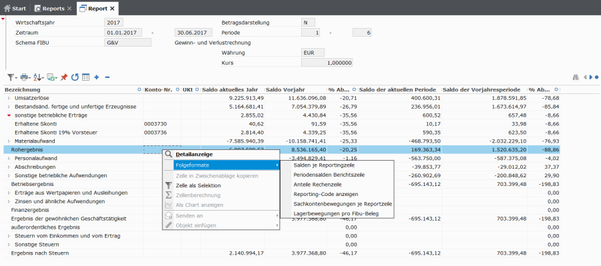The width and height of the screenshot is (601, 266).
Task: Expand the Bestandsänd. fertige und unfertige Erzeugnisse row
Action: pos(9,107)
